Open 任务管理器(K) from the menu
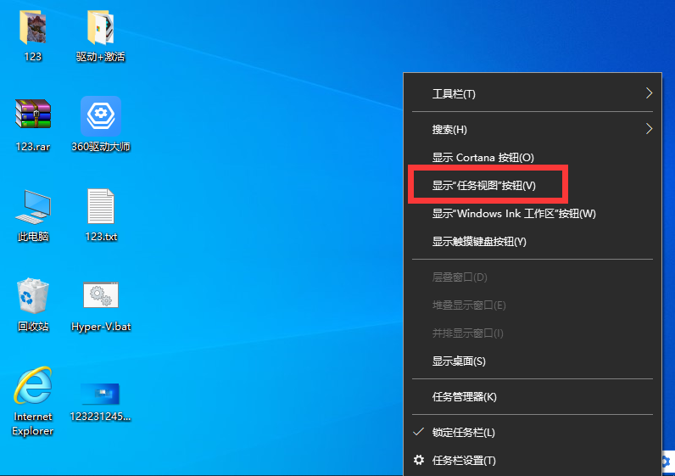The image size is (675, 476). click(464, 396)
